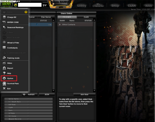155x122 pixels.
Task: Switch to the CLAN tab in Users Online
Action: click(86, 17)
